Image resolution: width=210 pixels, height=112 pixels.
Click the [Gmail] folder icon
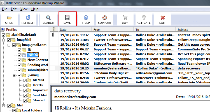(x=24, y=75)
